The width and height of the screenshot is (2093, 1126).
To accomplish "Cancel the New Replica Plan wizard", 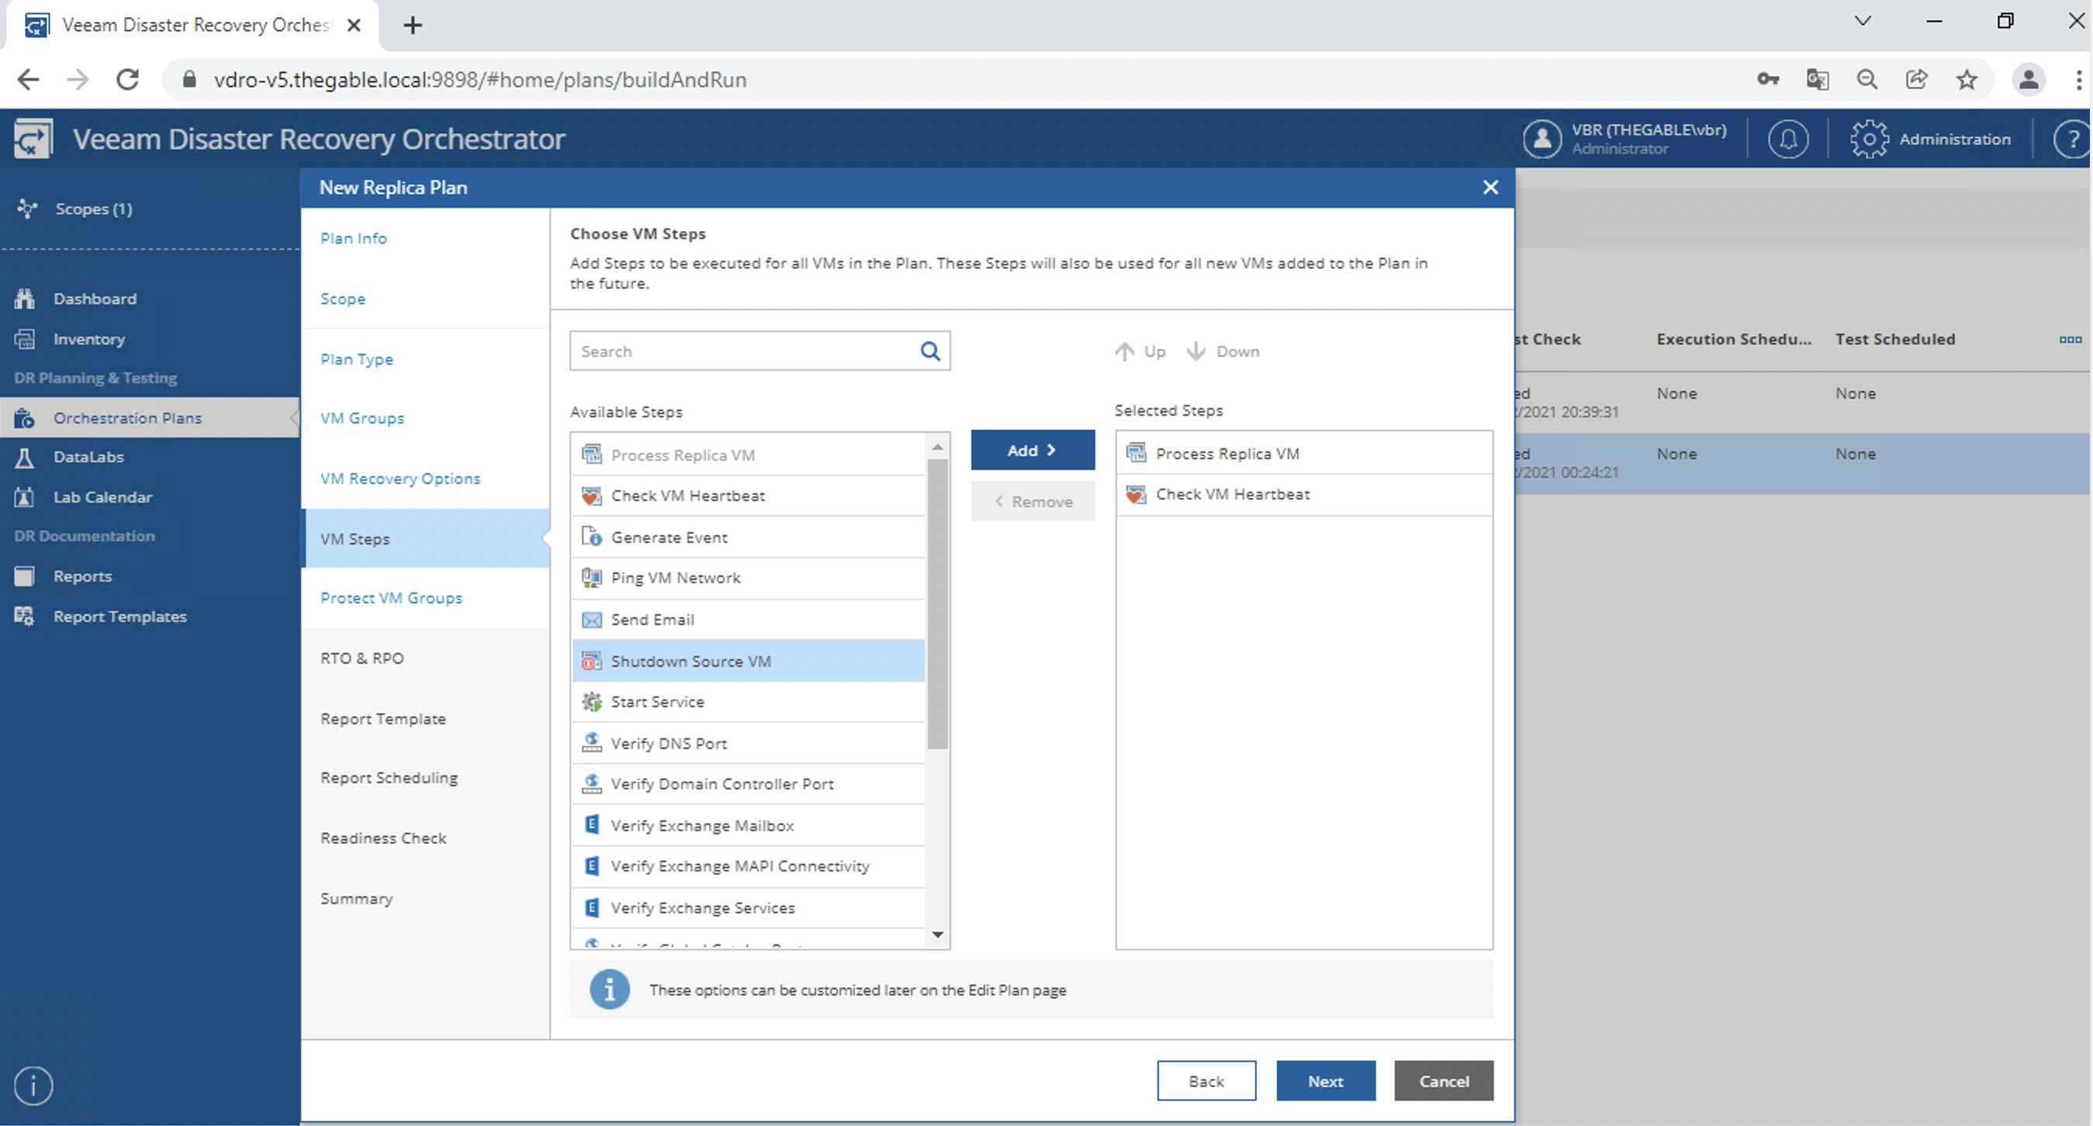I will 1444,1081.
